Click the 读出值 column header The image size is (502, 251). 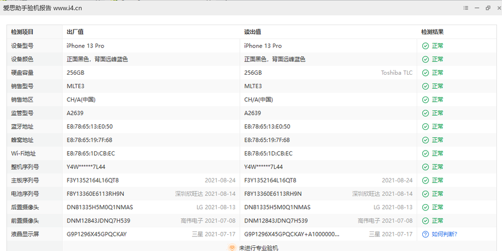point(253,32)
